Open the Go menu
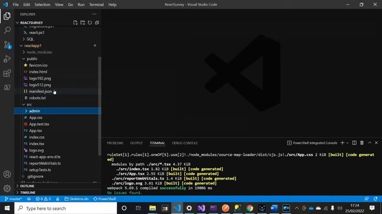 70,5
